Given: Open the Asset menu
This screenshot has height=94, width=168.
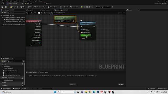Looking at the screenshot, I should pyautogui.click(x=15, y=1).
